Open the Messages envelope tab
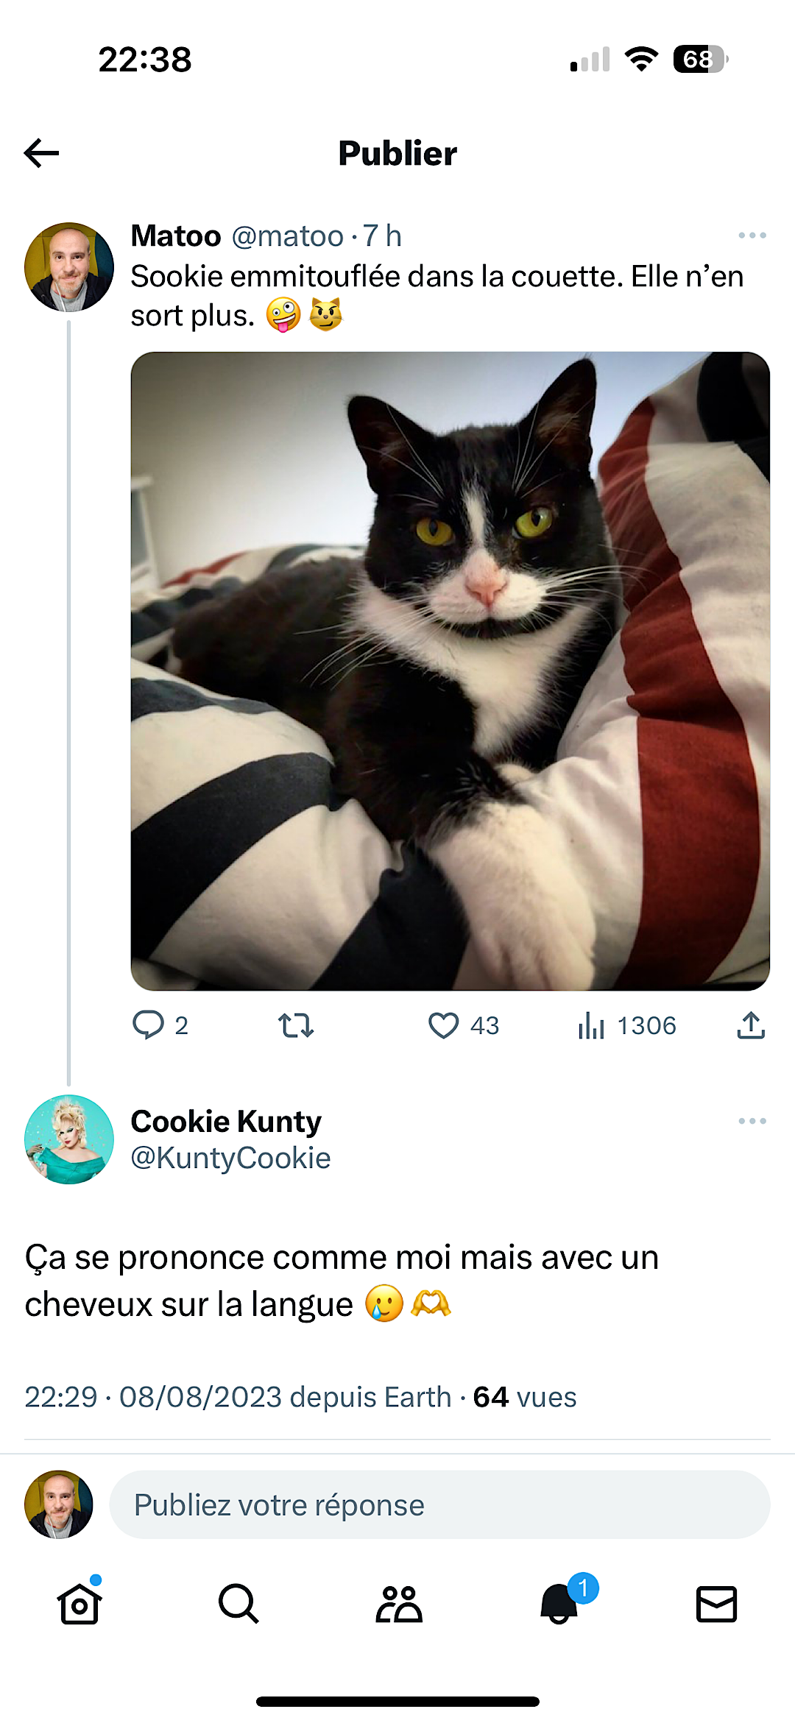 click(x=716, y=1603)
